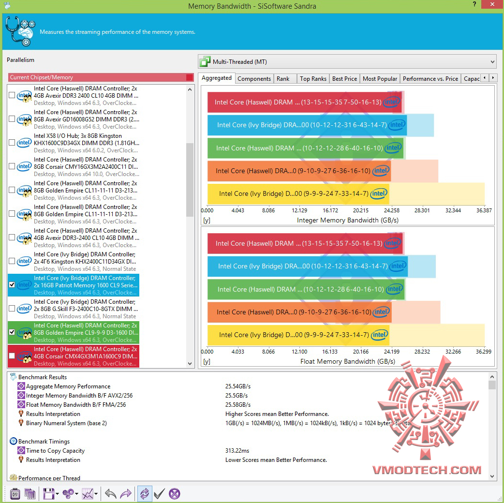Check the 8GB G.Skill F3-2400C10-8GTX entry
Screen dimensions: 504x503
pyautogui.click(x=12, y=309)
